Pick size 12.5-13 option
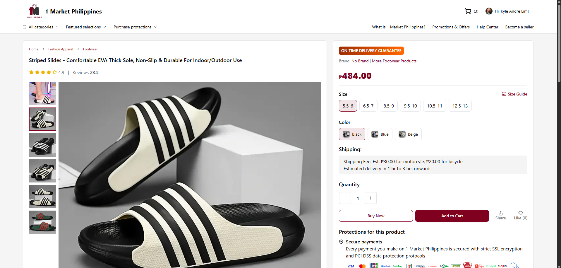561x268 pixels. point(460,106)
